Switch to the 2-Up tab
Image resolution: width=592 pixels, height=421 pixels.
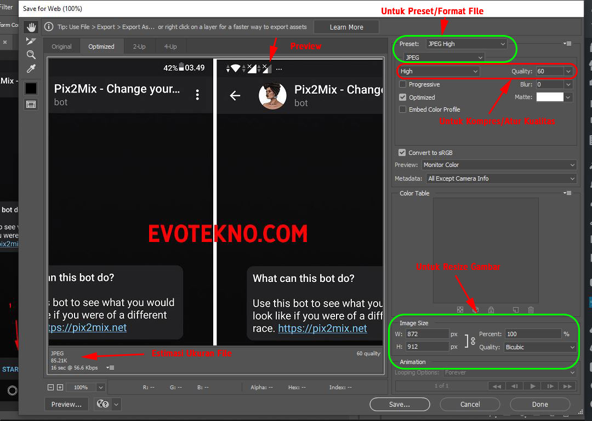(x=139, y=47)
